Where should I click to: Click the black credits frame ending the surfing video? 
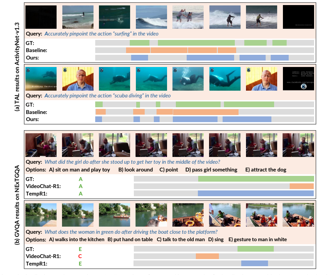pyautogui.click(x=299, y=17)
